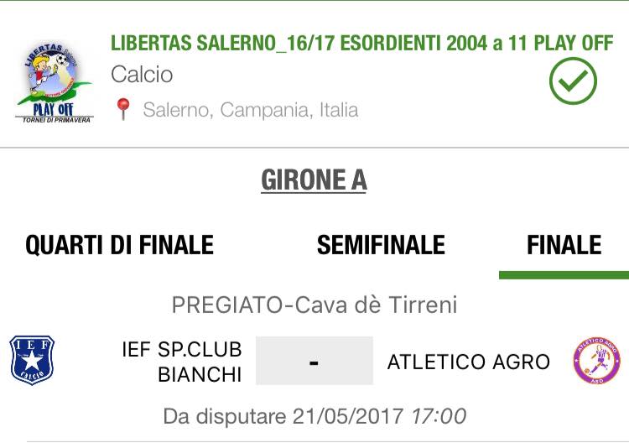The image size is (629, 443).
Task: Select the FINALE tab
Action: tap(564, 245)
